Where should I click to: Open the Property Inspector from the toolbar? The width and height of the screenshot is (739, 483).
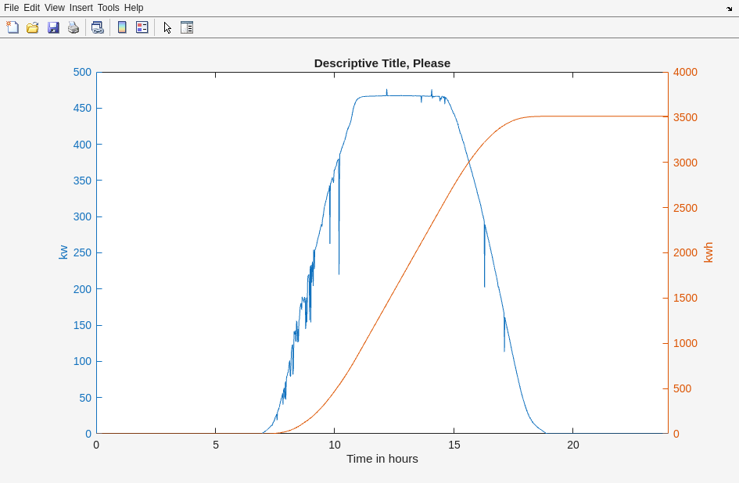pos(187,27)
